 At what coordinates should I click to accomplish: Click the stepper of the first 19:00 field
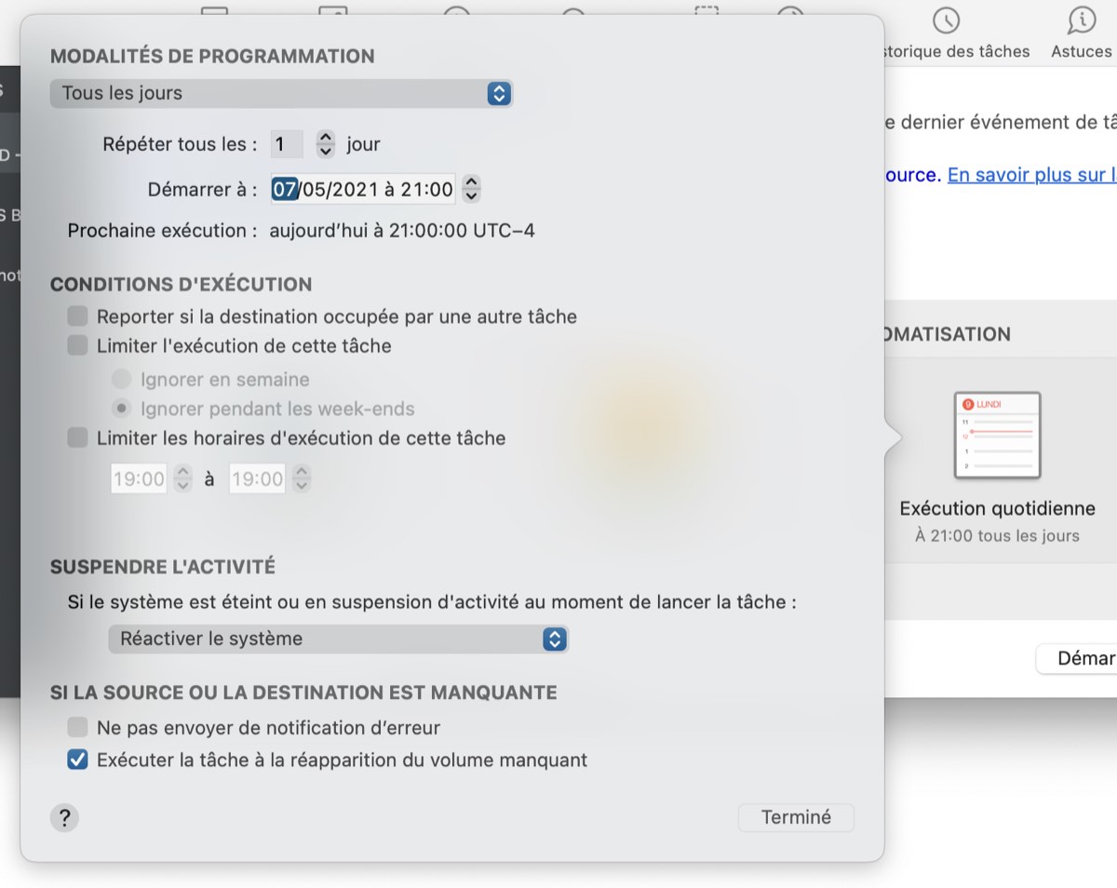tap(183, 479)
